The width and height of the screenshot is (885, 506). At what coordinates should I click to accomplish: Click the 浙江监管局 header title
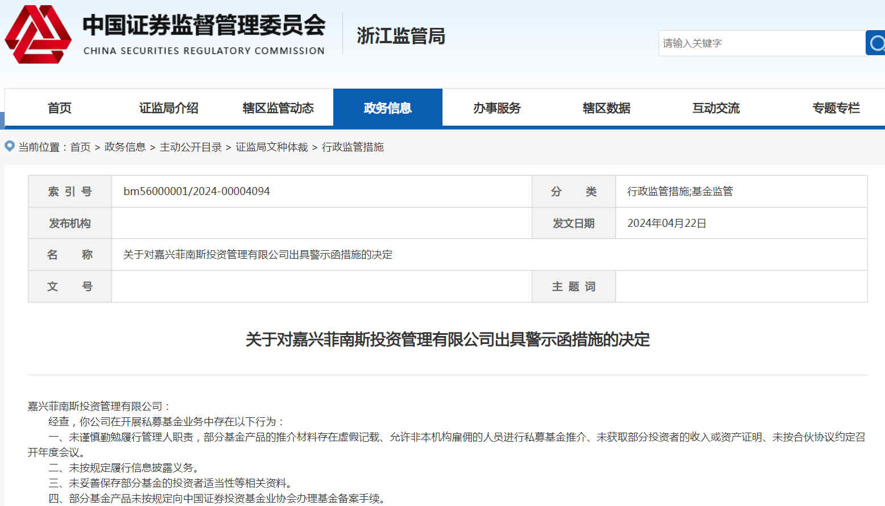pos(401,36)
